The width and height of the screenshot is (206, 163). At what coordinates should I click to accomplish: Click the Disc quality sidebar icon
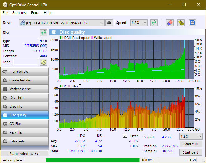(5, 115)
